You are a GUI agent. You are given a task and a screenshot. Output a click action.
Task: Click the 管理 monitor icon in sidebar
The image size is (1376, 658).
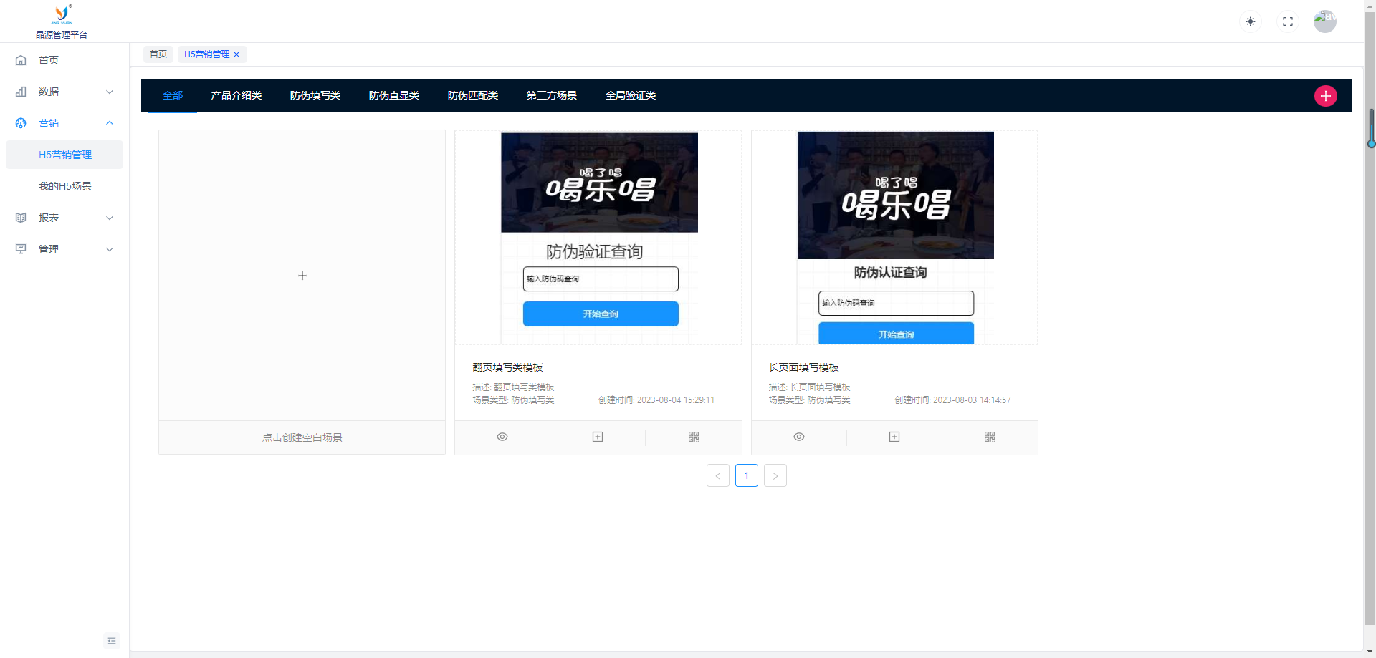21,249
